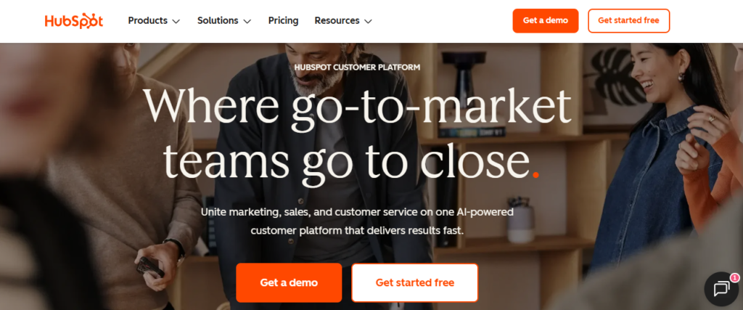Click the large hero Get started free button
The height and width of the screenshot is (310, 743).
tap(414, 282)
